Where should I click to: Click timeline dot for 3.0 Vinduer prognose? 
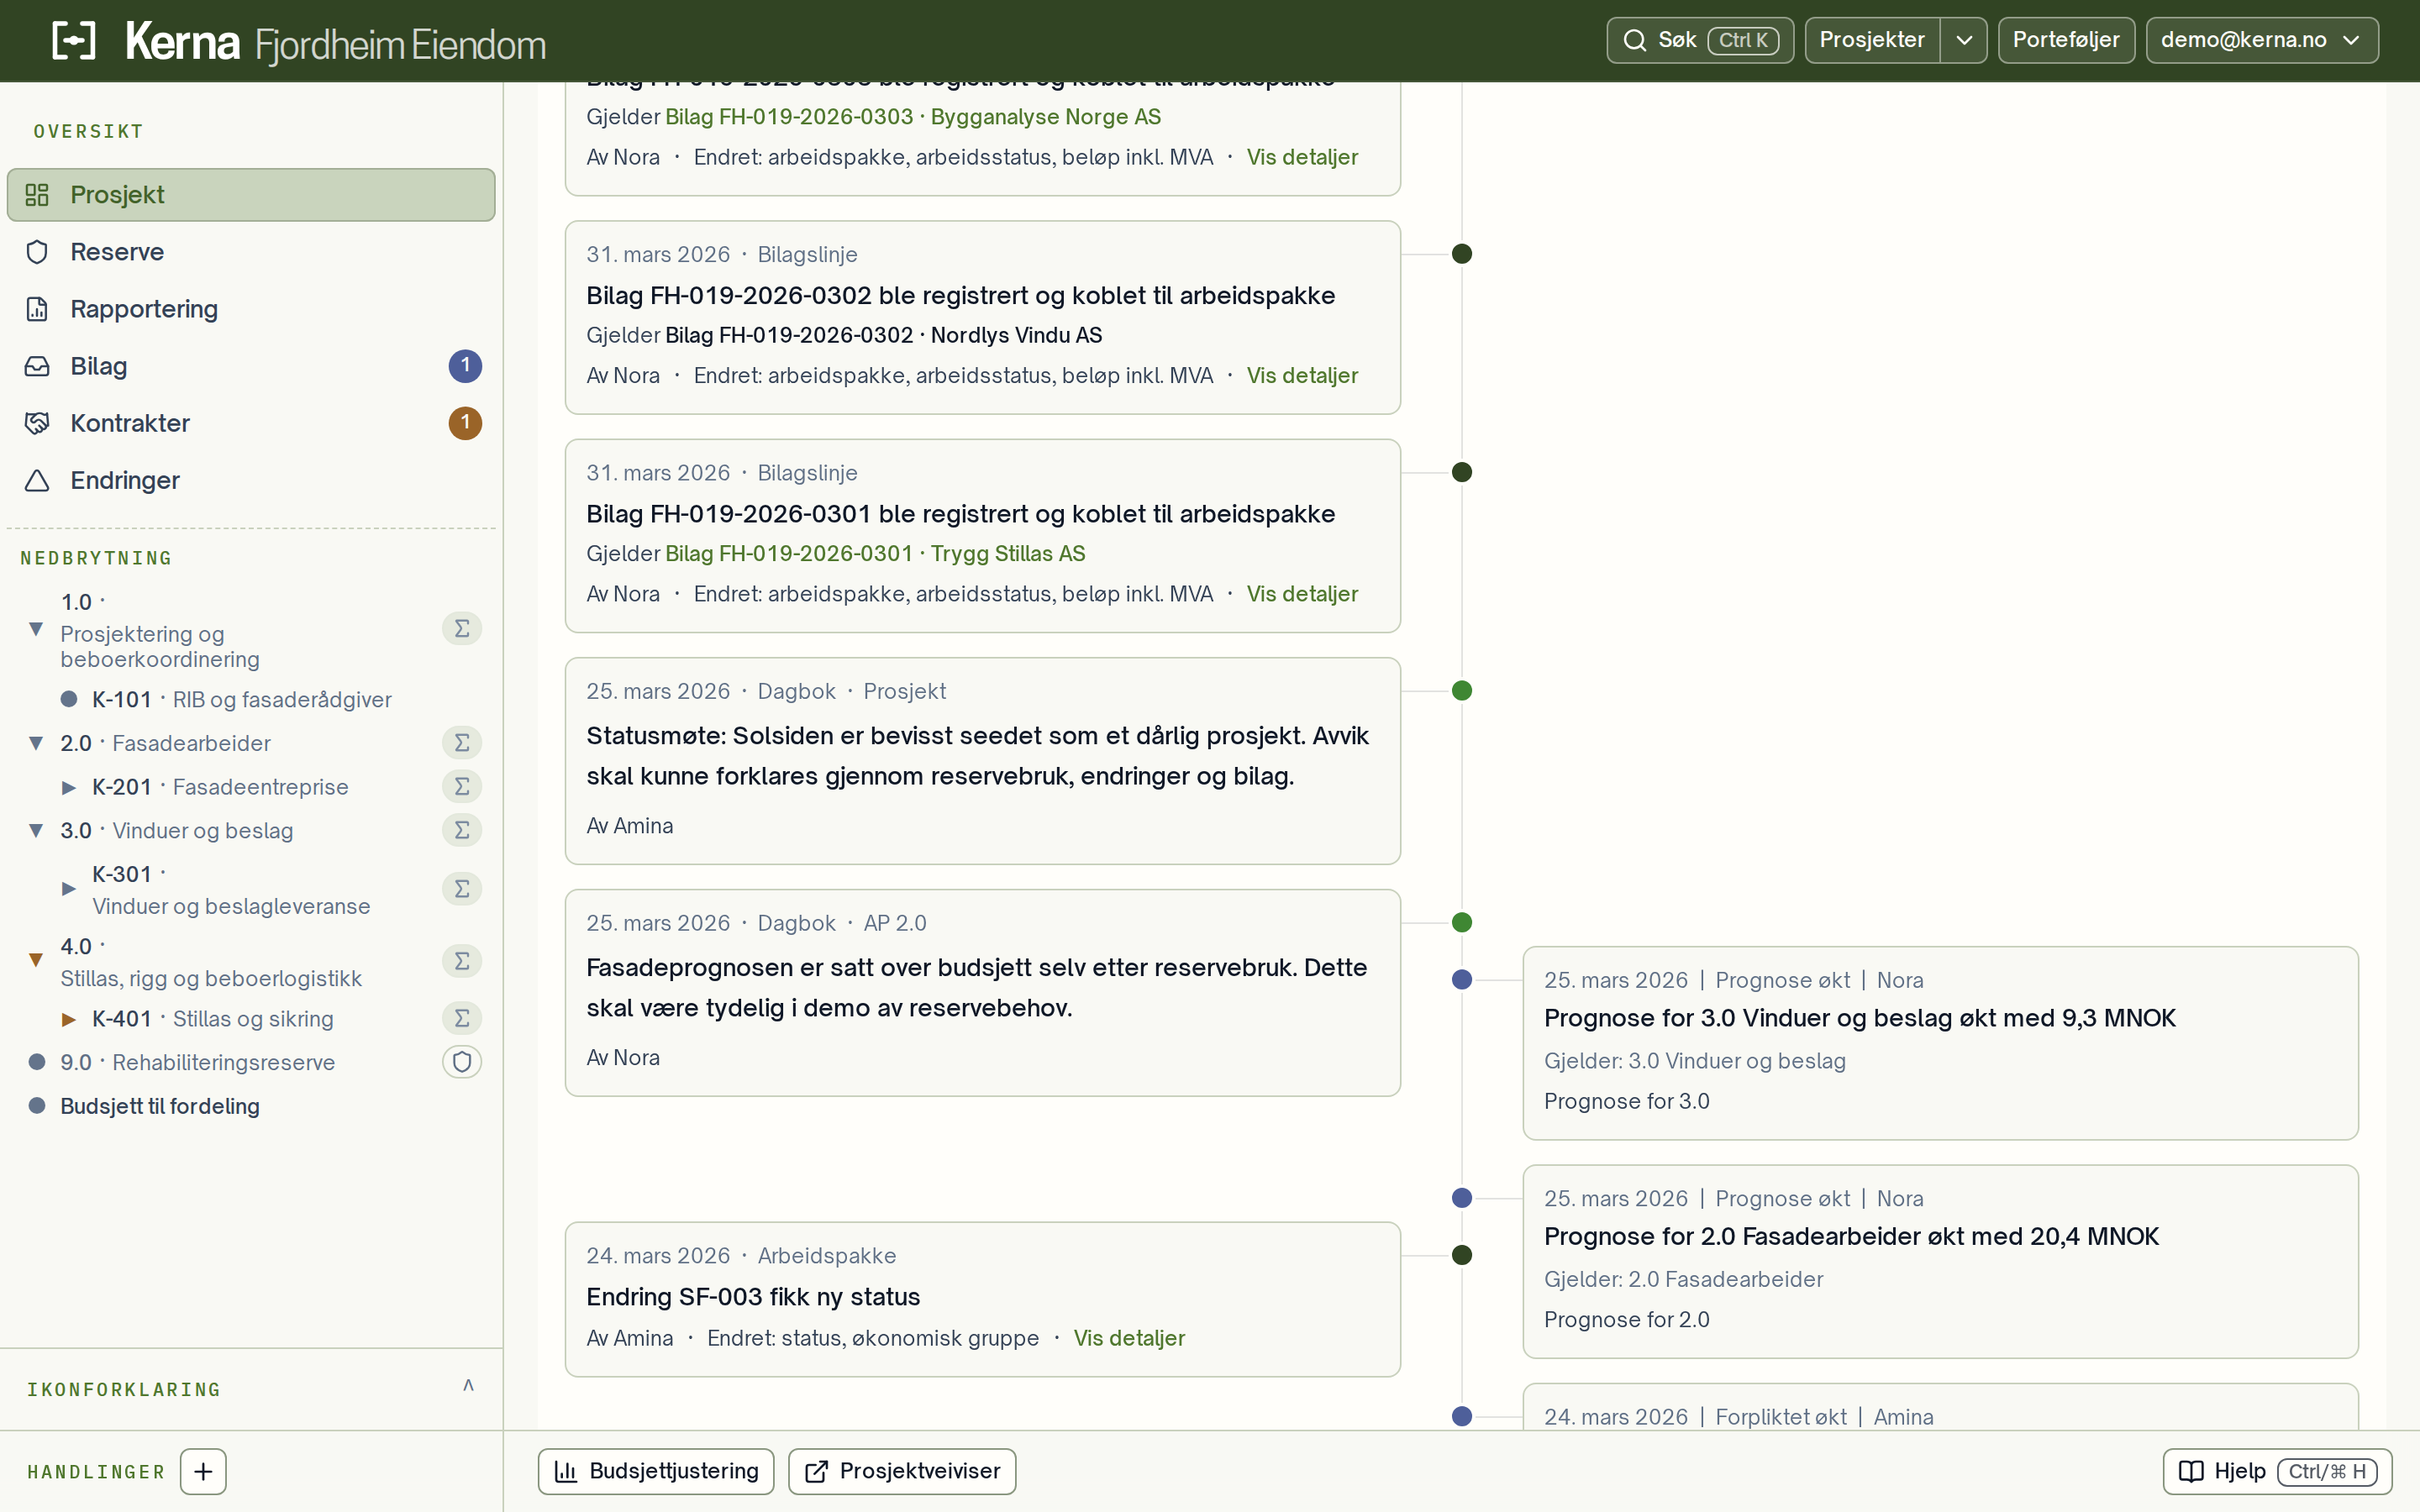click(1462, 980)
